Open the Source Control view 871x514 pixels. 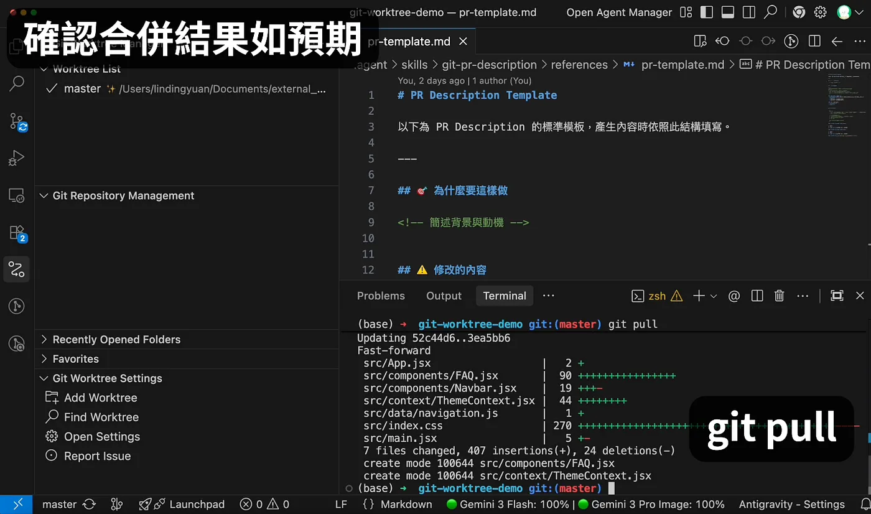17,121
